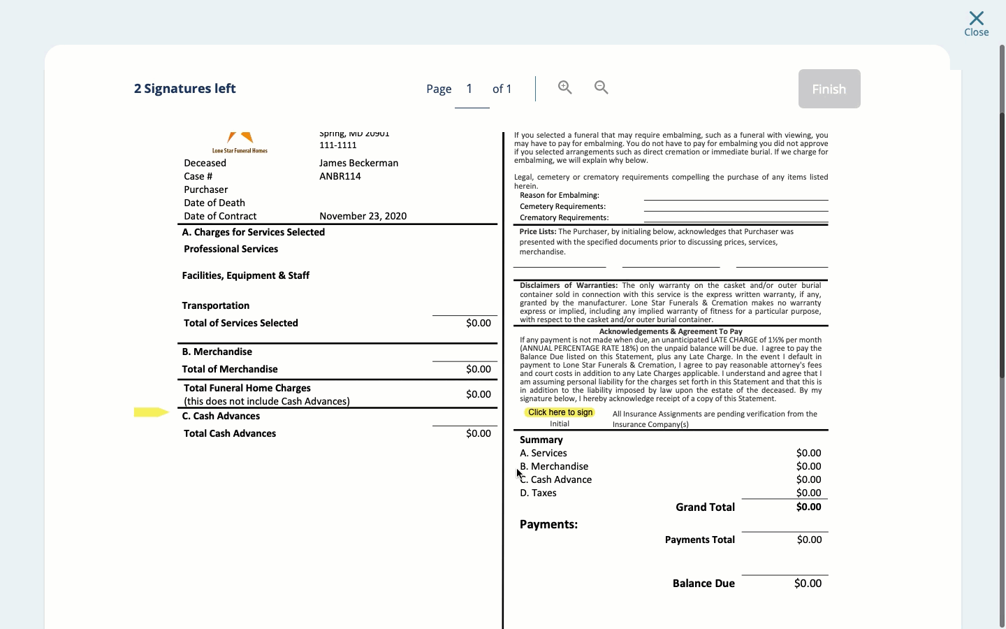Click the 'Payments Total' label
The height and width of the screenshot is (629, 1006).
pos(700,540)
